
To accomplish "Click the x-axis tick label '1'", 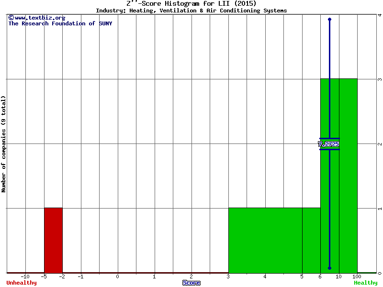I will (154, 277).
